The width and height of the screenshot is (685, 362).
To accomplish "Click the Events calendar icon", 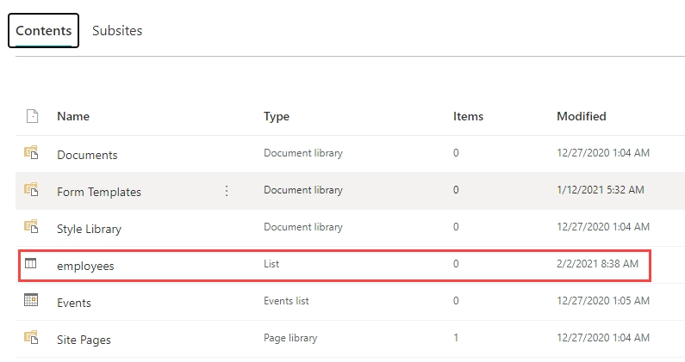I will tap(31, 300).
